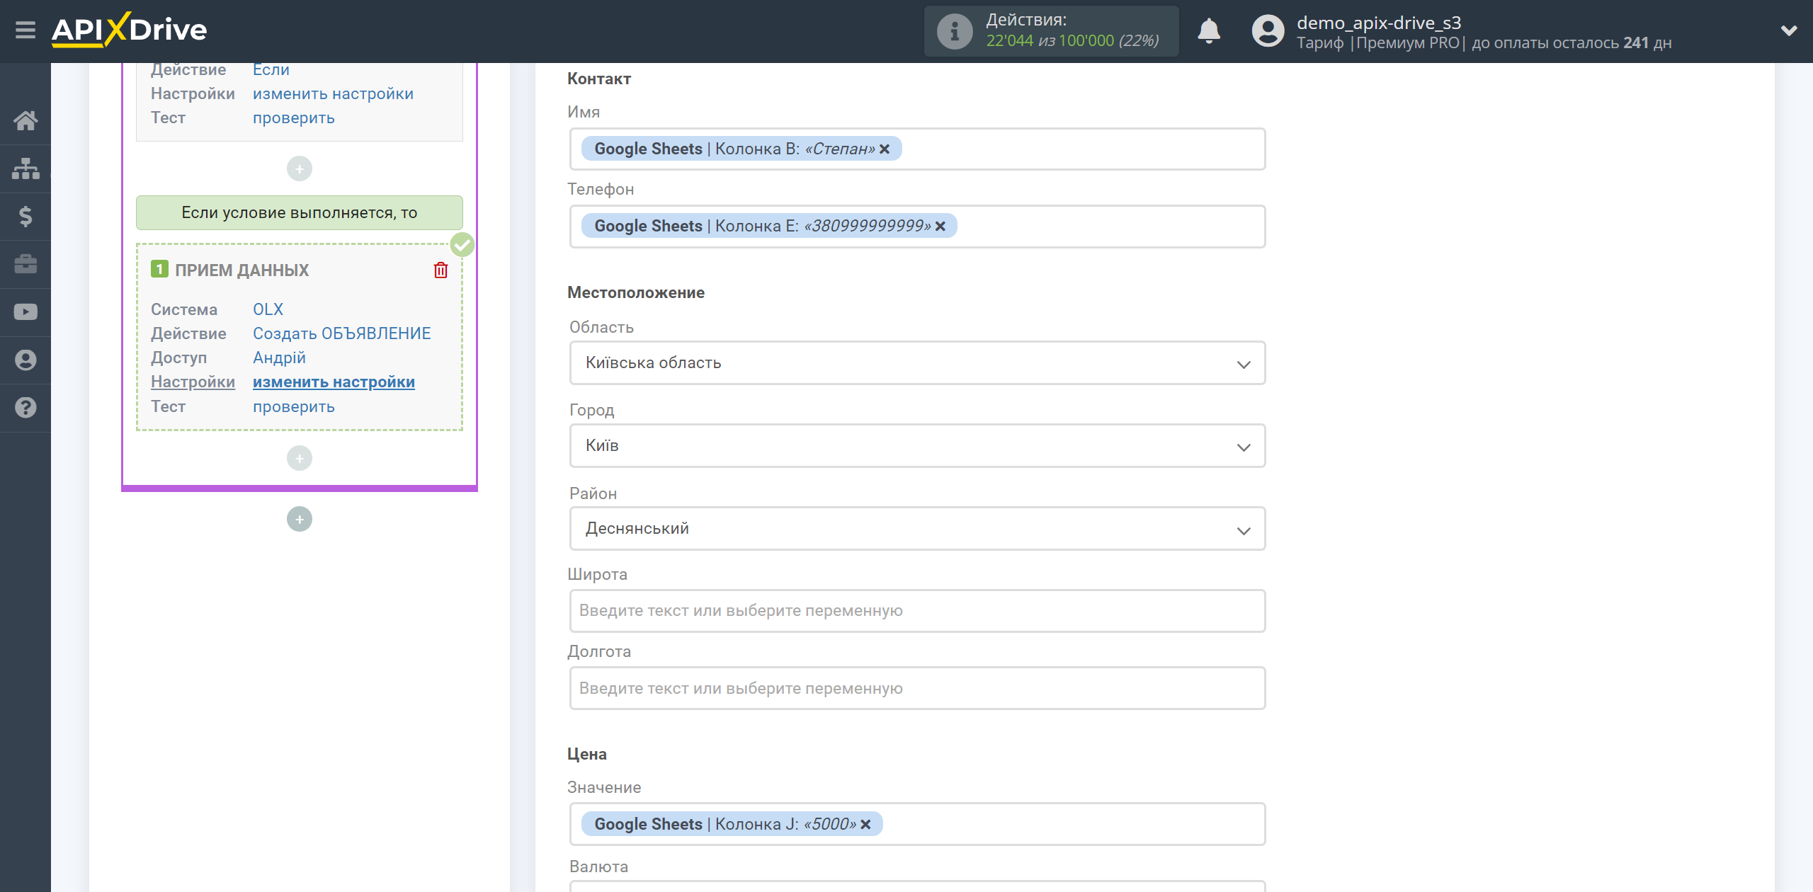Click the ПРИЕМ ДАННЫХ heading
Viewport: 1813px width, 892px height.
pos(242,270)
